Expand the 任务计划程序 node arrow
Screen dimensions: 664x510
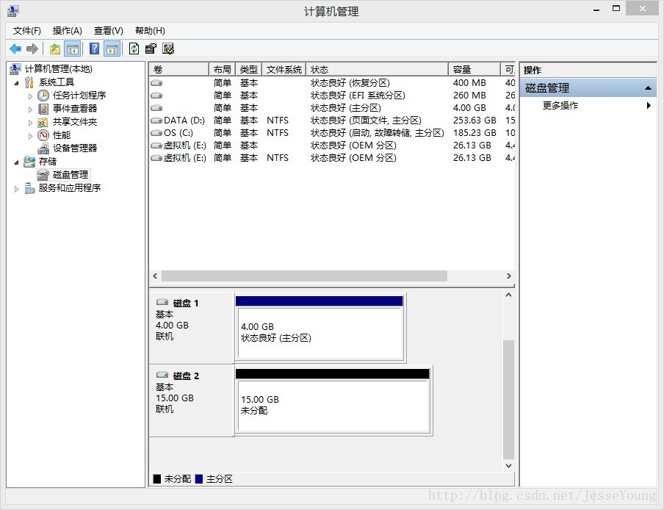click(x=30, y=96)
